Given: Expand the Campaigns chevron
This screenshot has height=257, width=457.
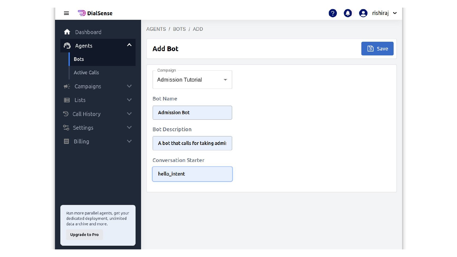Looking at the screenshot, I should (x=129, y=86).
